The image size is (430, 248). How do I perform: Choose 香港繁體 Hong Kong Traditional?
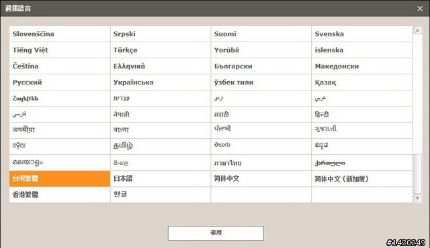coord(60,194)
